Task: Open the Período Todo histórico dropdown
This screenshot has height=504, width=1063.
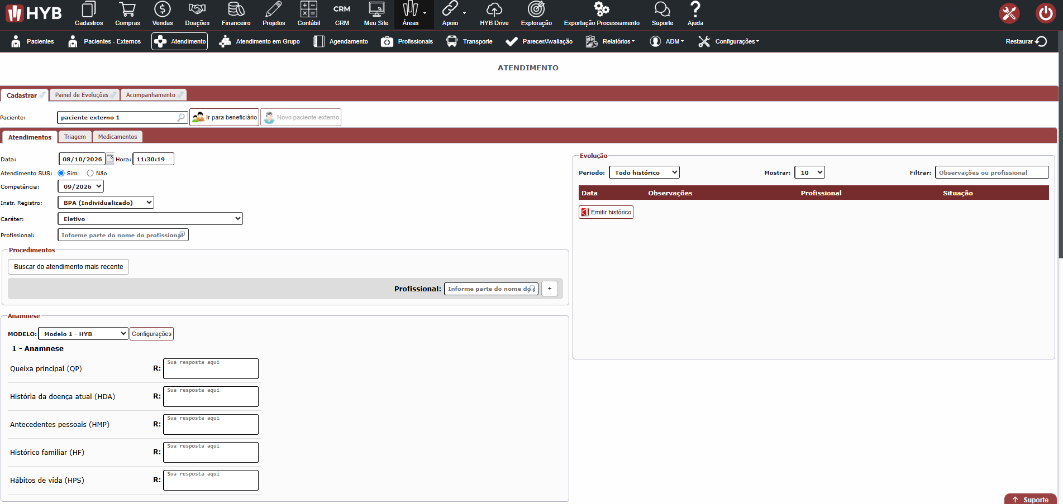Action: click(644, 172)
